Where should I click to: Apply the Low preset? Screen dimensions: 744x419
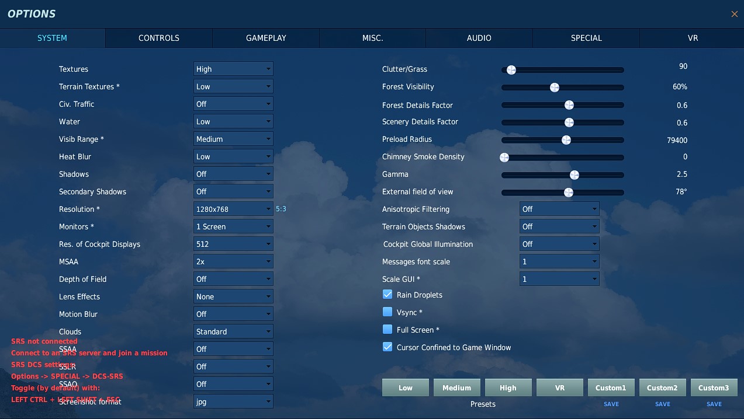point(406,387)
